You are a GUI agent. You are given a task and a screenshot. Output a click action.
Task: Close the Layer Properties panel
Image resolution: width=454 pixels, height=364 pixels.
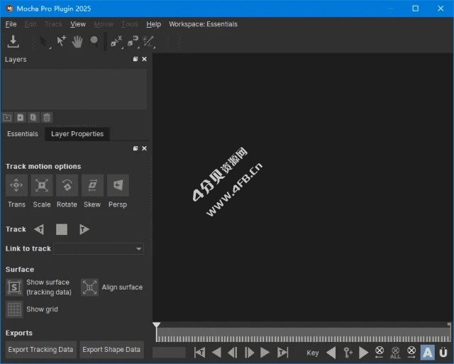(x=144, y=148)
